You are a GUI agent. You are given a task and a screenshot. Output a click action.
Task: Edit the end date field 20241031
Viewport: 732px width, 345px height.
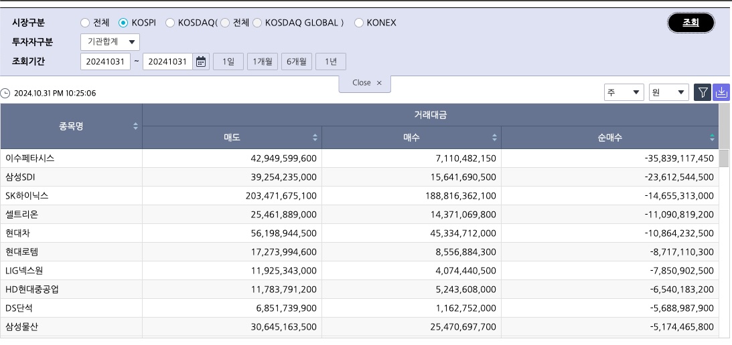click(x=167, y=62)
